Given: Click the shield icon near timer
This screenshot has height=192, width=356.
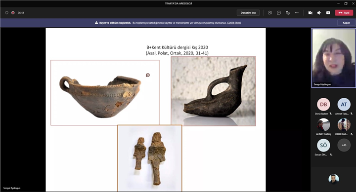Looking at the screenshot, I should point(7,13).
